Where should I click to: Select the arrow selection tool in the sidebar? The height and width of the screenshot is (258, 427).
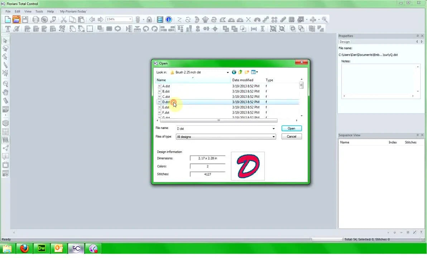5,40
